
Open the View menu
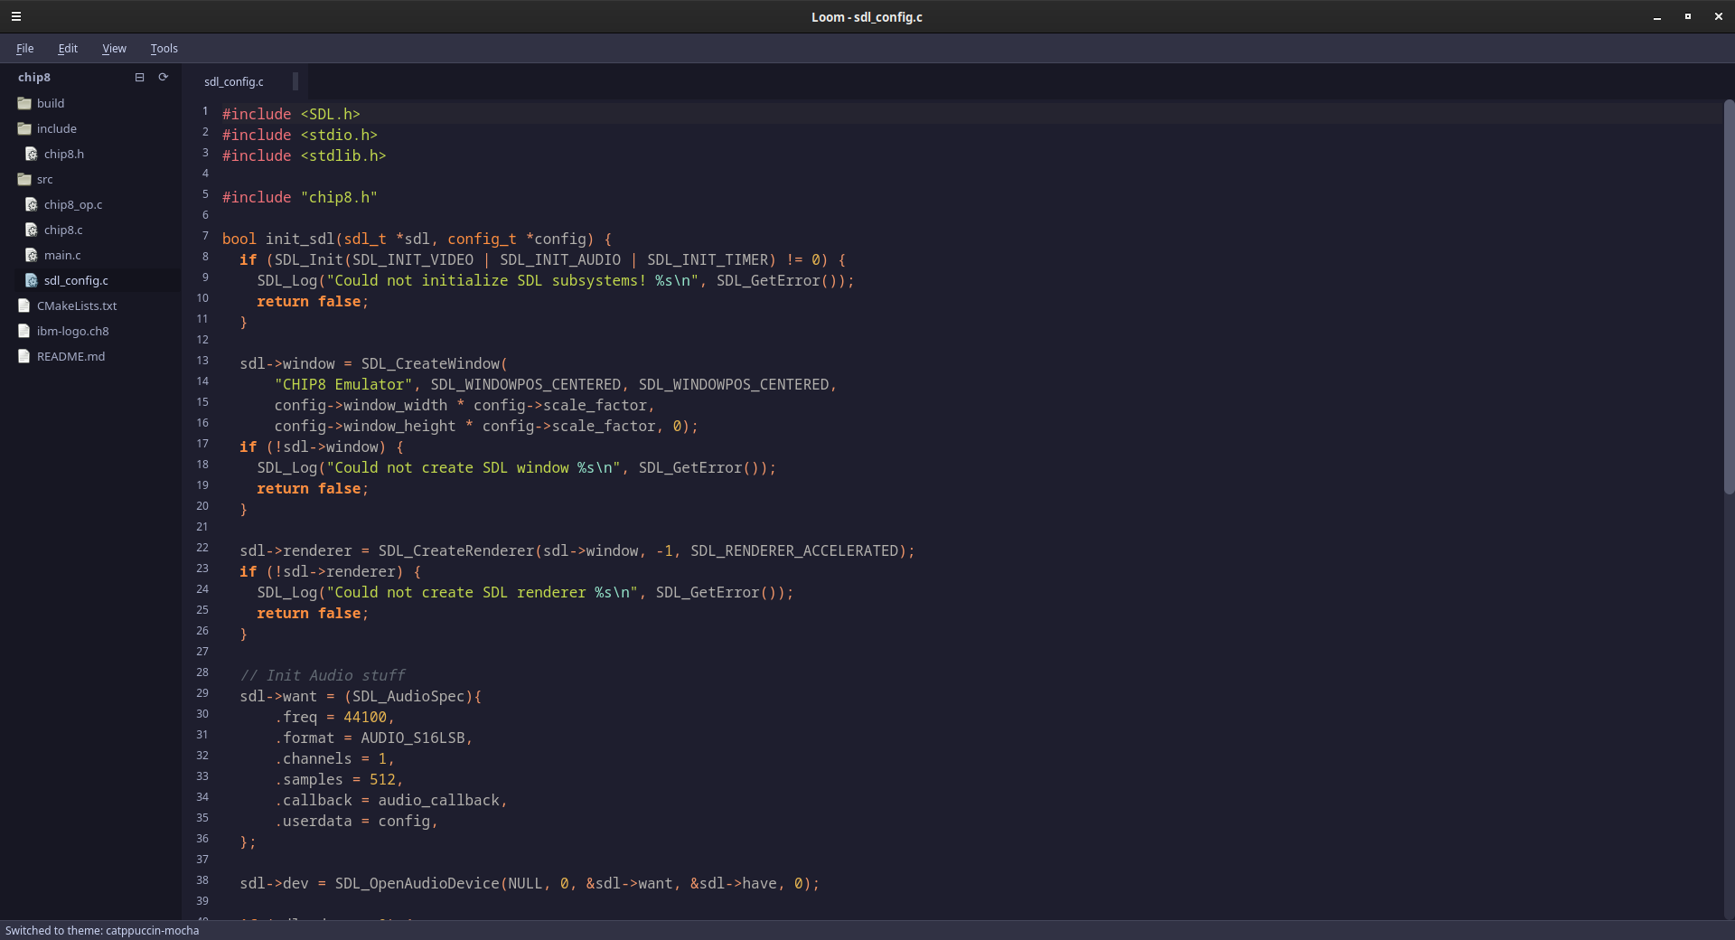(x=114, y=48)
